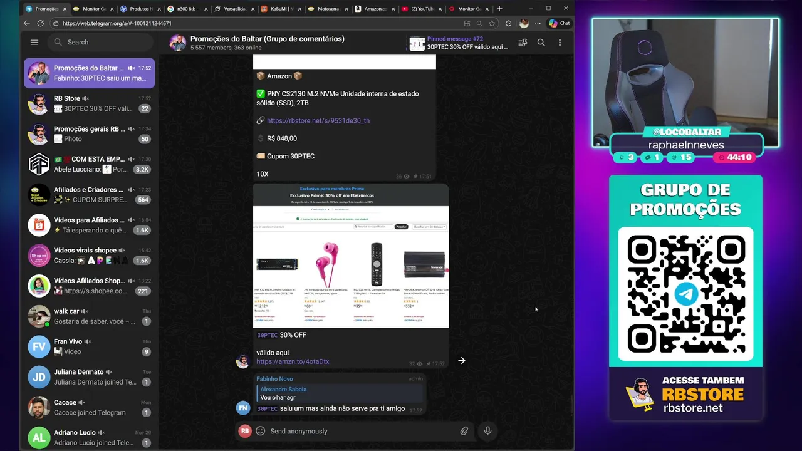
Task: Open the chat's three-dot more menu
Action: (x=560, y=43)
